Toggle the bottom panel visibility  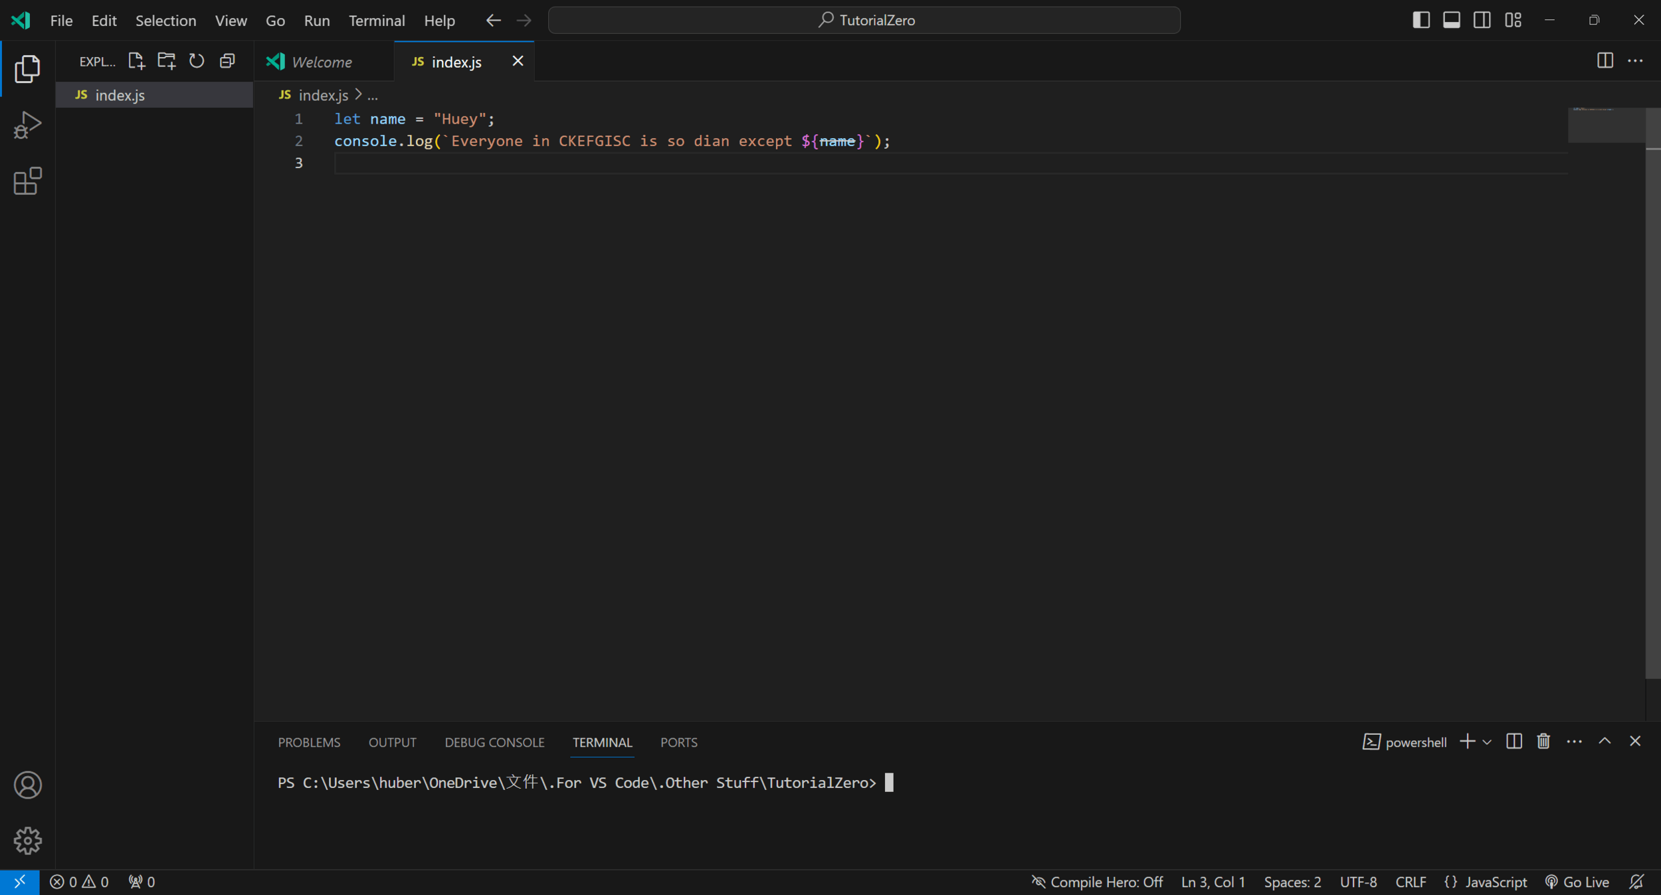(x=1451, y=20)
